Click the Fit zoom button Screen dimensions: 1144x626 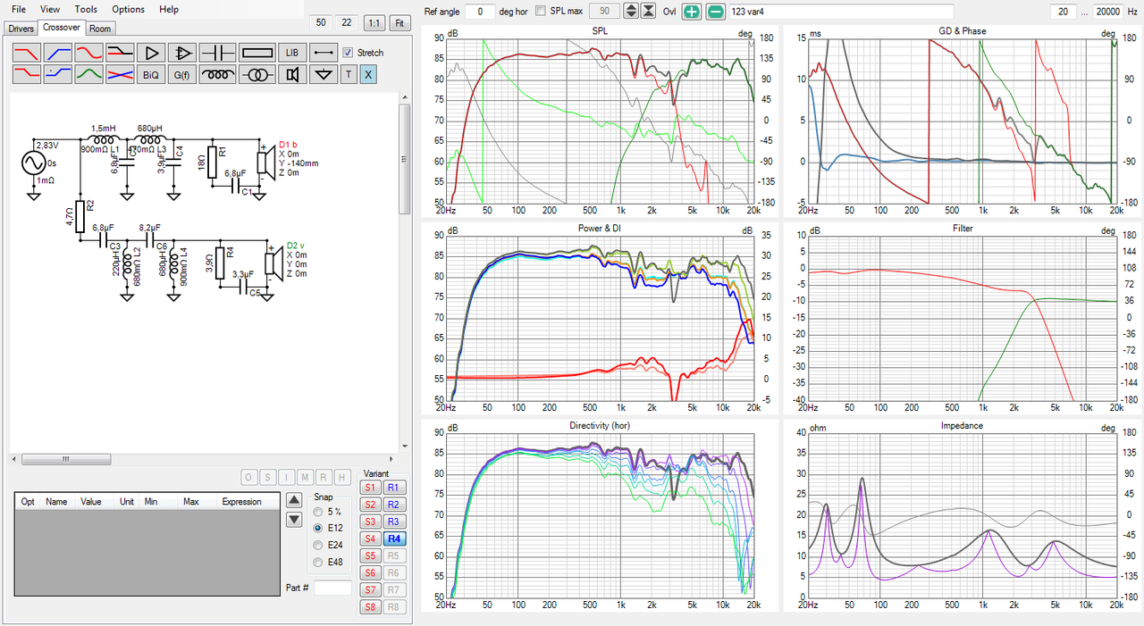[x=400, y=22]
